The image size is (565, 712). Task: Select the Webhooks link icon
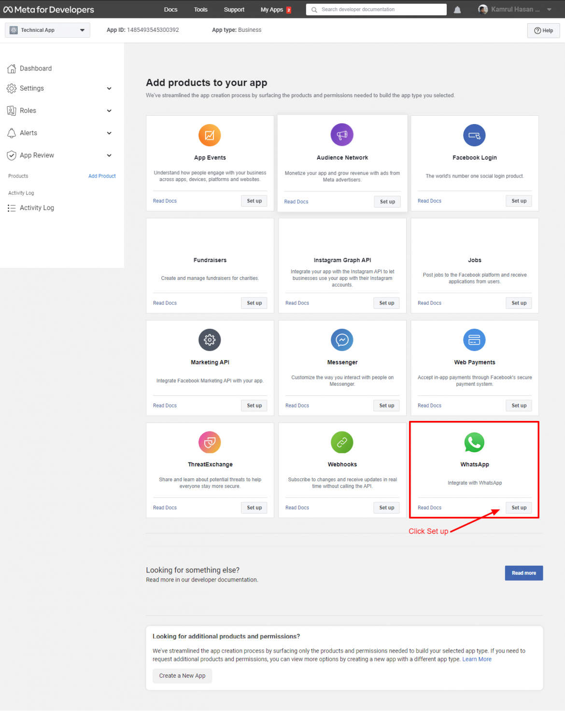pyautogui.click(x=342, y=442)
